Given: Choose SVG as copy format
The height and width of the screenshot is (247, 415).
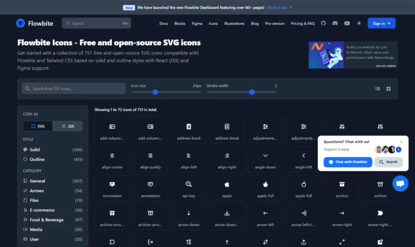Looking at the screenshot, I should [x=38, y=126].
